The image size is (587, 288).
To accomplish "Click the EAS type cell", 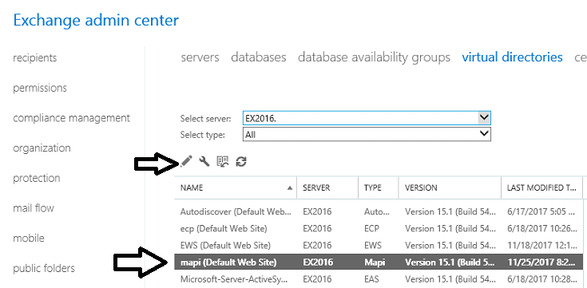I will [371, 279].
